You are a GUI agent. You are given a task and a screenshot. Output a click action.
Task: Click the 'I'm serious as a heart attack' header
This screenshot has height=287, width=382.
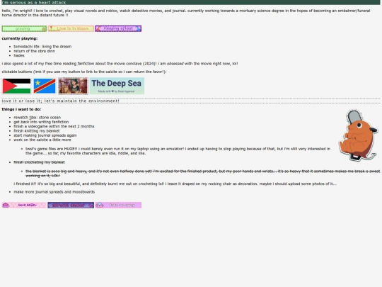[191, 2]
